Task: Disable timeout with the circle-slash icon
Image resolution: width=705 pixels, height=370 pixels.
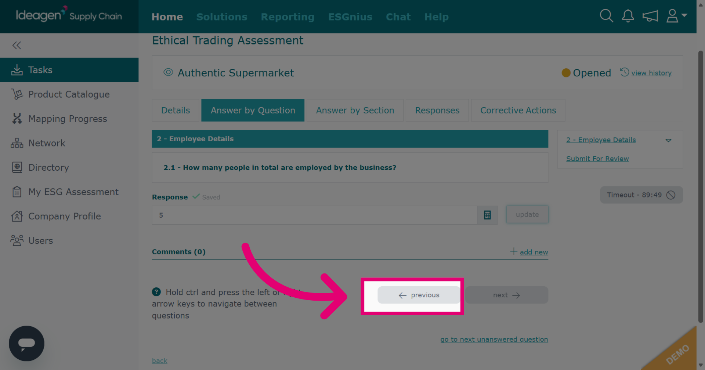Action: [671, 195]
